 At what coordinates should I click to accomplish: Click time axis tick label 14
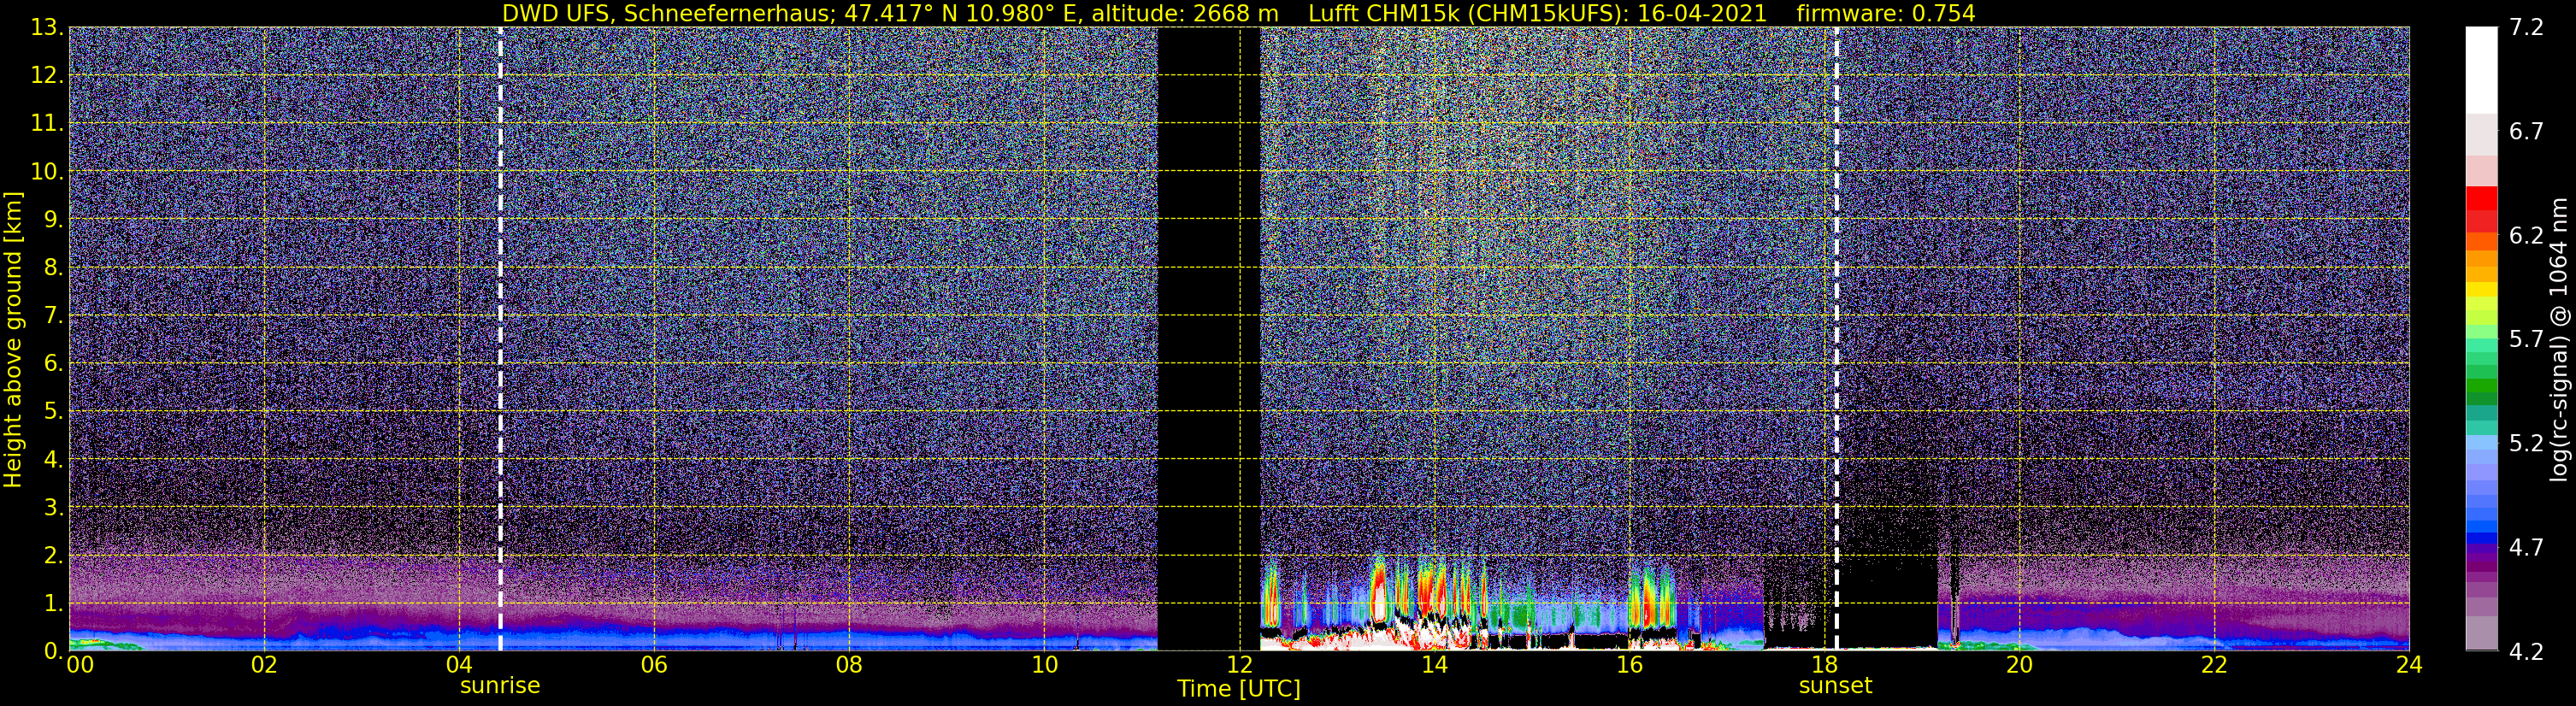click(1434, 665)
